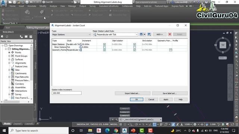Open Google Chrome from the taskbar
Screen dimensions: 239x134
pos(116,131)
